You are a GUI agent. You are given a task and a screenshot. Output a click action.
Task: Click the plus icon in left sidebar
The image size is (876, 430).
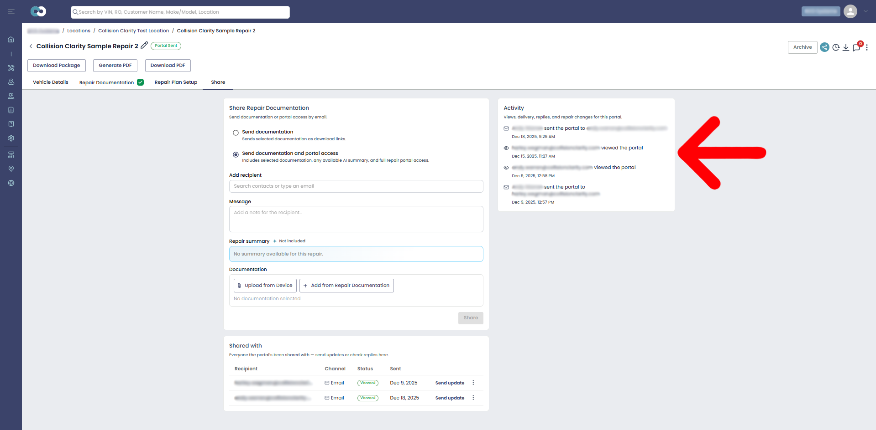coord(11,54)
